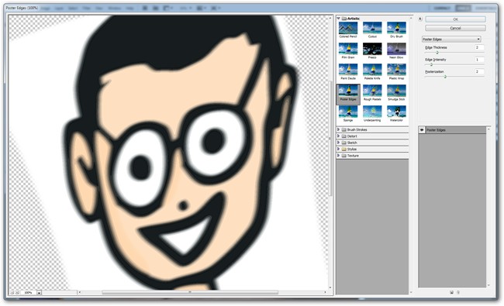Click the preview vertical scrollbar up arrow
Image resolution: width=504 pixels, height=306 pixels.
tap(330, 18)
